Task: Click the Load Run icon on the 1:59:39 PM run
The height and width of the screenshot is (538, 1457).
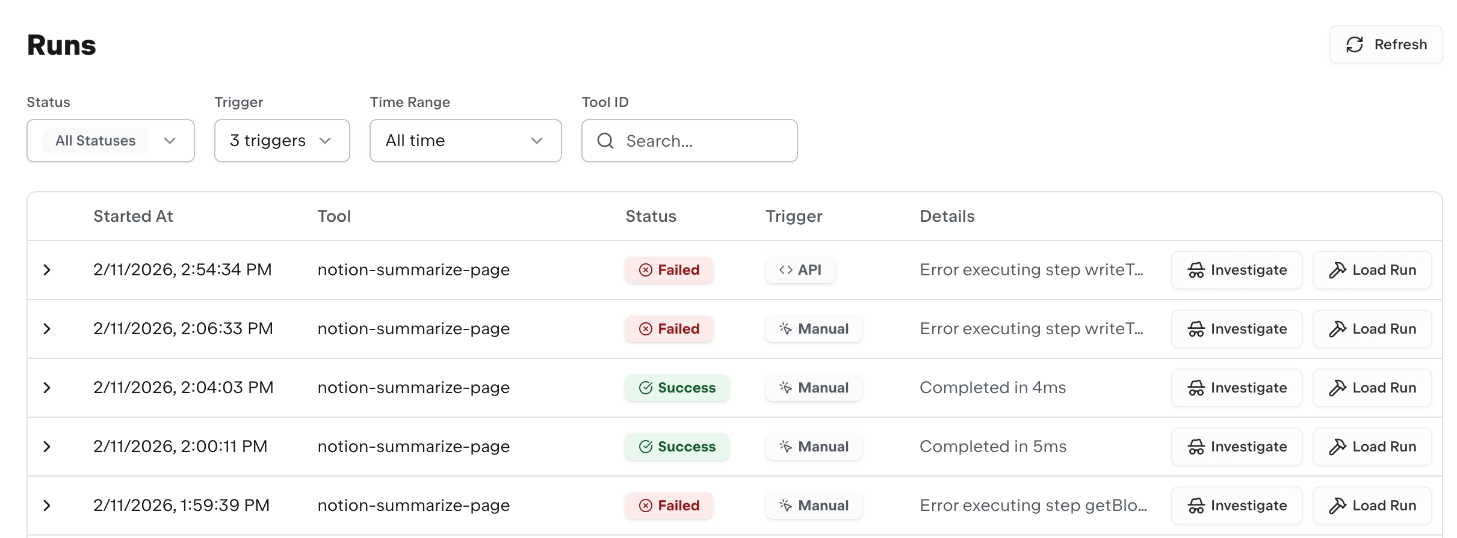Action: (x=1338, y=506)
